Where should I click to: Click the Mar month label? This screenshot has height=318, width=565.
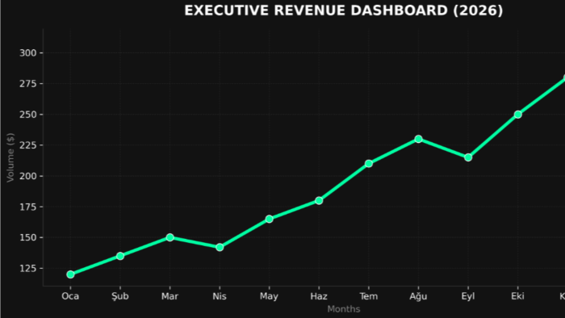tap(169, 296)
